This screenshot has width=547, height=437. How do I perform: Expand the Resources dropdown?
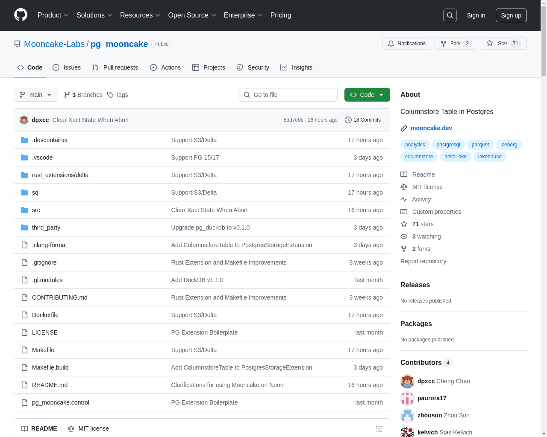(x=140, y=15)
